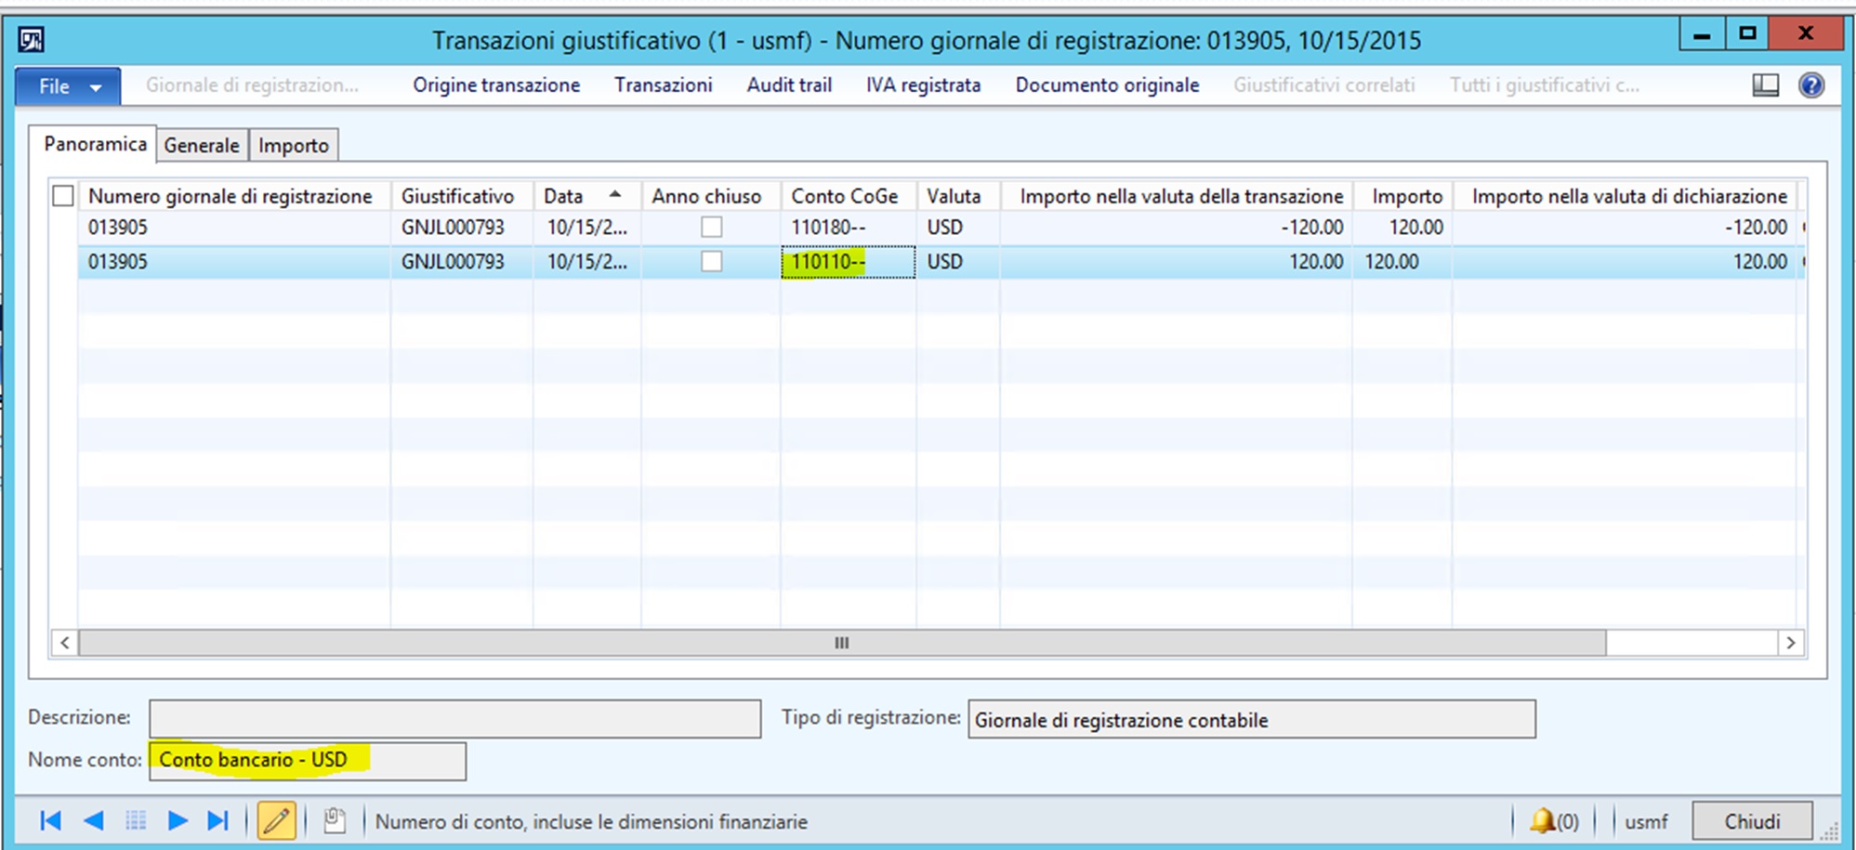Open the Audit trail menu item
The image size is (1856, 850).
click(x=788, y=85)
